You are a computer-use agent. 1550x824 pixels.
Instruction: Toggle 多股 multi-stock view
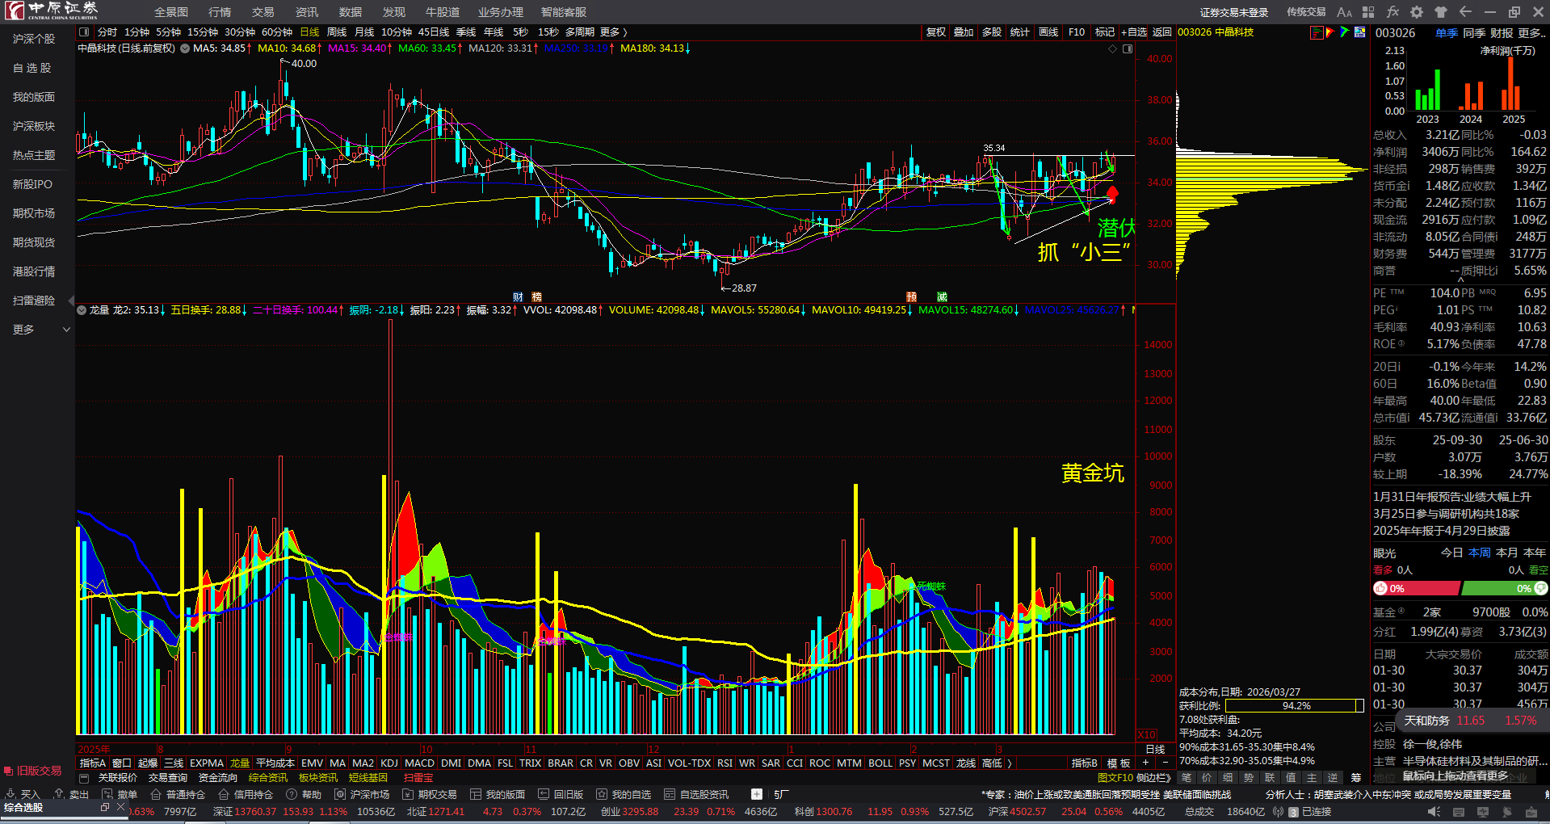pos(992,32)
